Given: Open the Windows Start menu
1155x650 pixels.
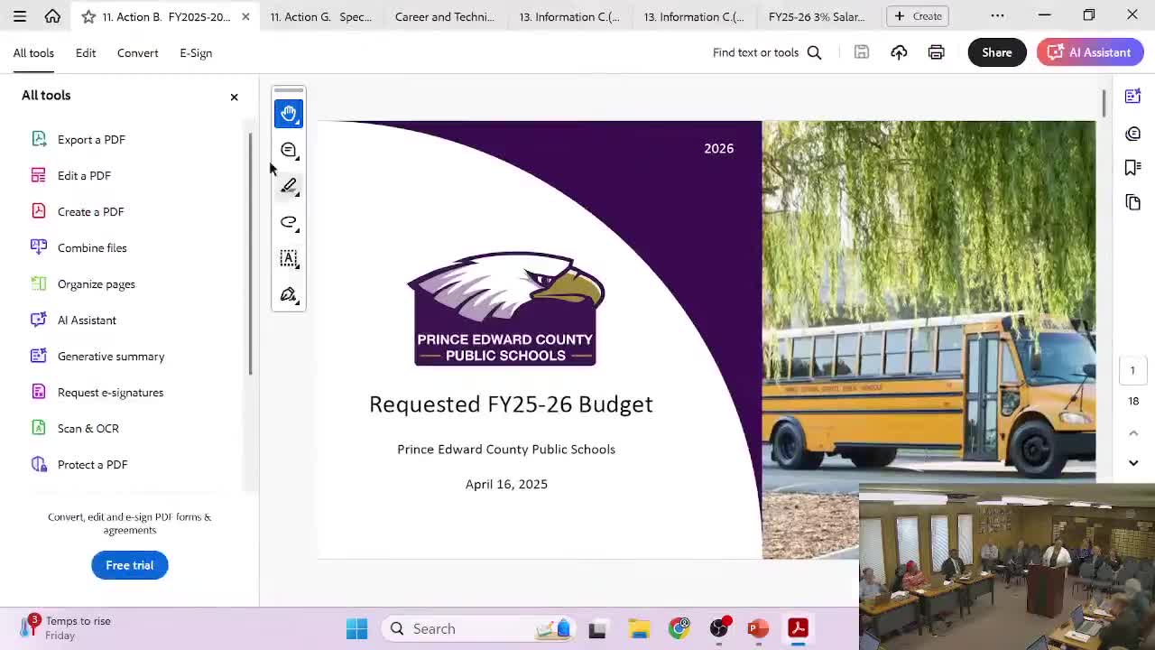Looking at the screenshot, I should point(356,628).
